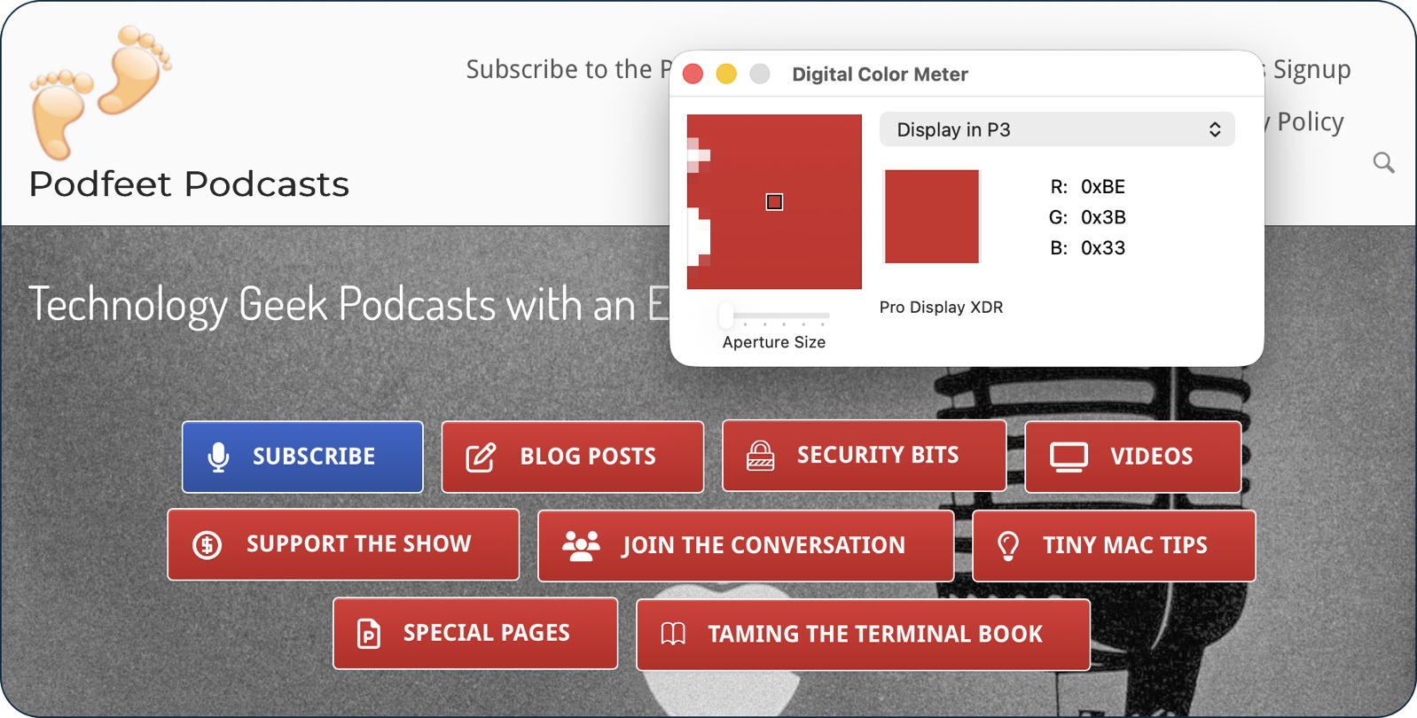1417x718 pixels.
Task: Click the monitor icon on Videos button
Action: pos(1069,457)
